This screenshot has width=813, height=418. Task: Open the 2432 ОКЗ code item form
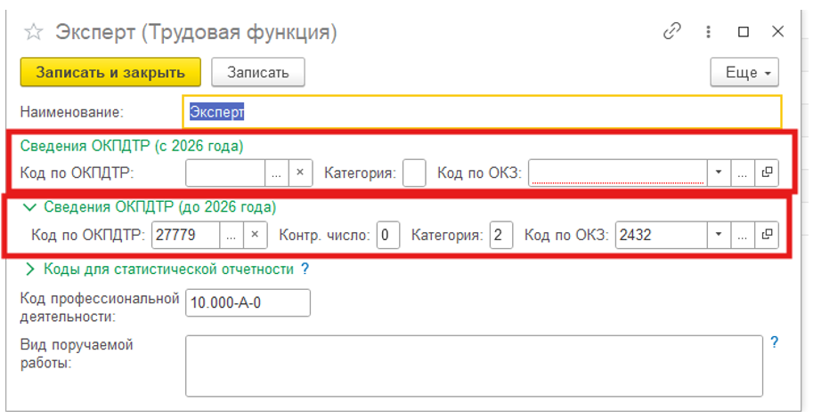(x=766, y=235)
